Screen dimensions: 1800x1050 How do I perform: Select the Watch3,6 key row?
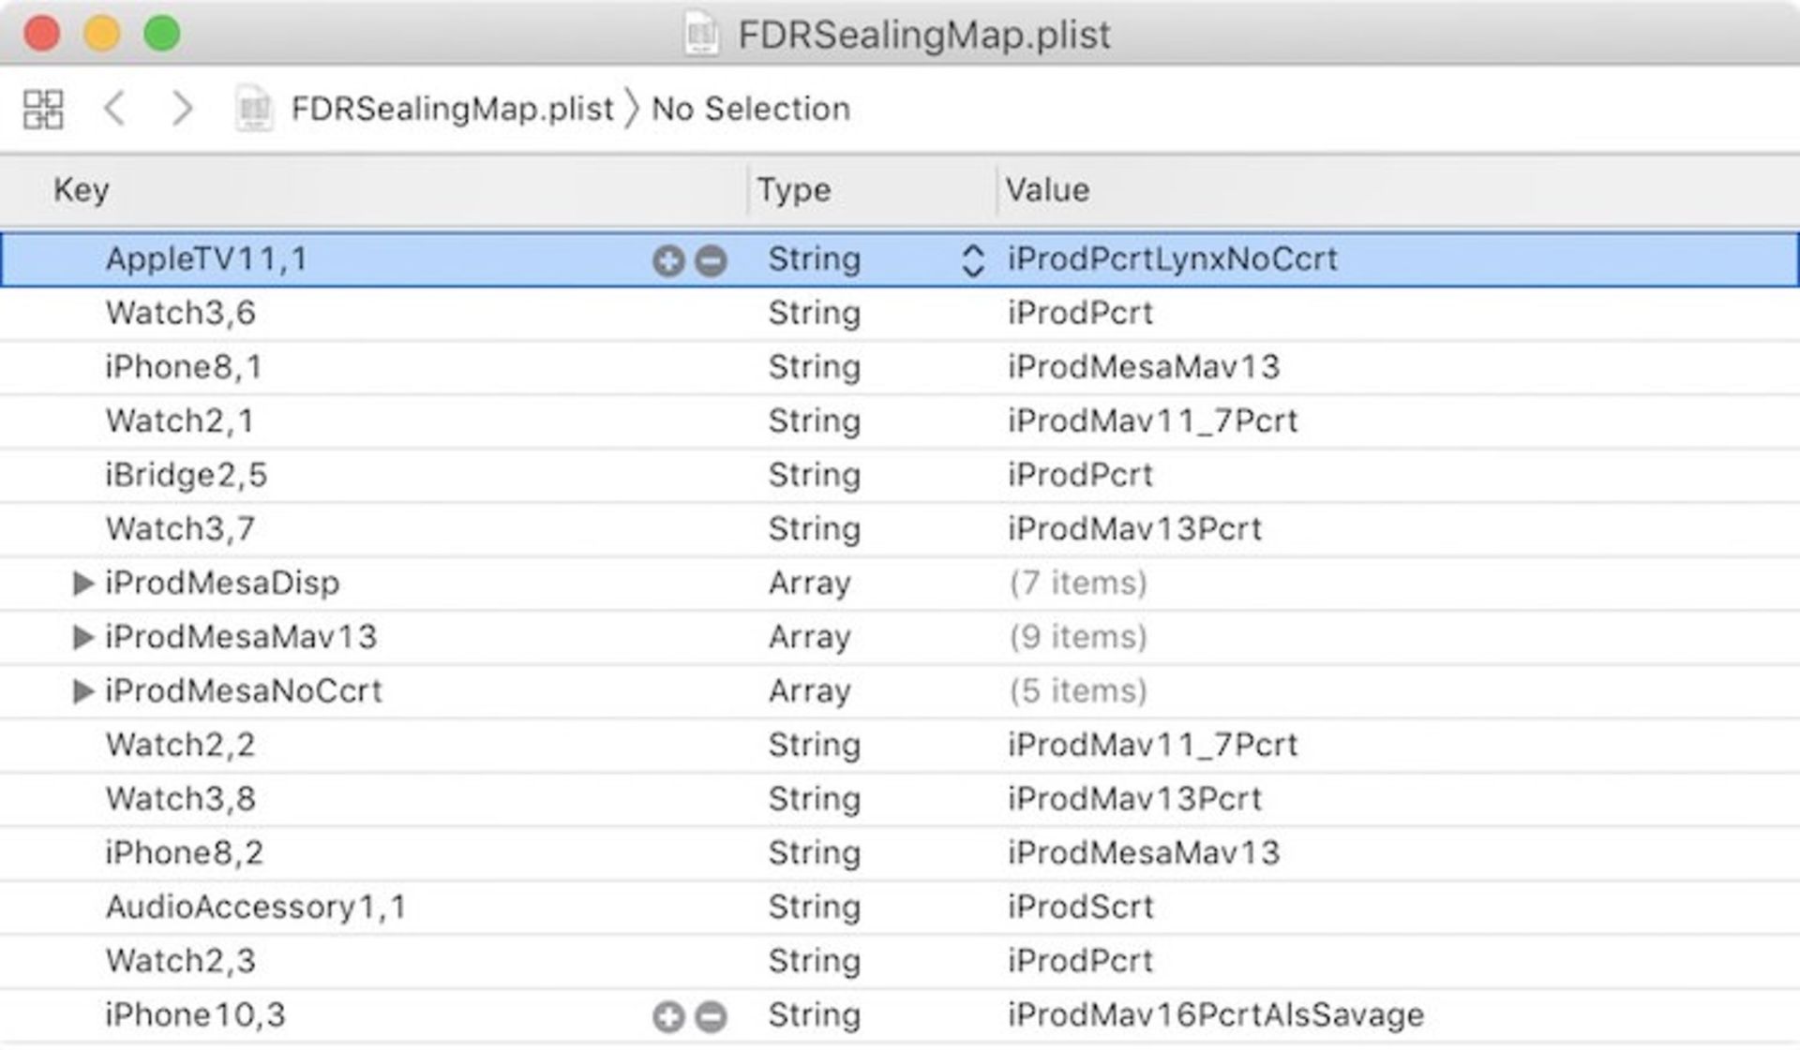180,313
